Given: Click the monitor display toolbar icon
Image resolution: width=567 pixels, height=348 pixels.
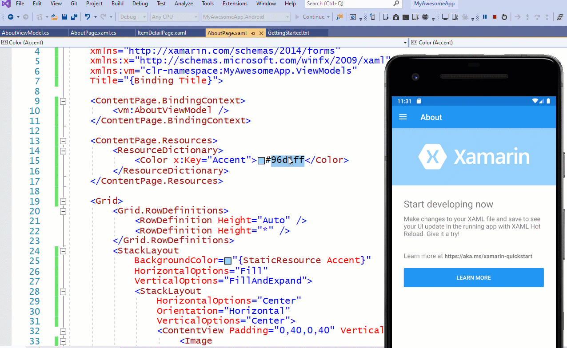Looking at the screenshot, I should point(445,17).
